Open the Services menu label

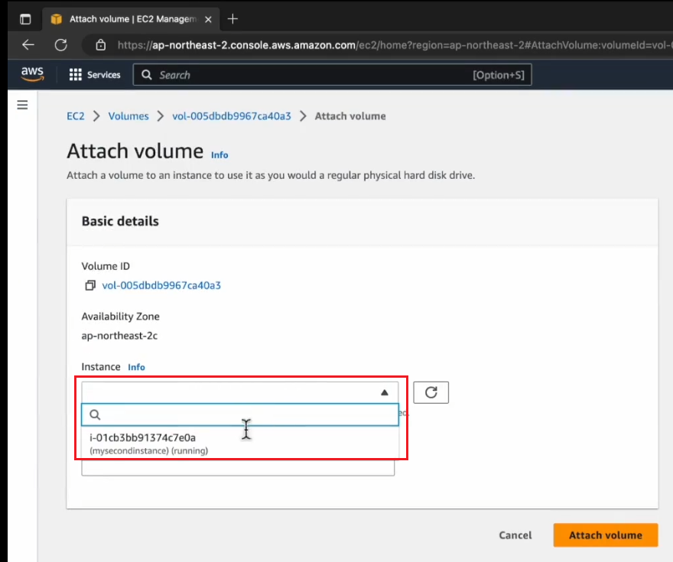104,75
